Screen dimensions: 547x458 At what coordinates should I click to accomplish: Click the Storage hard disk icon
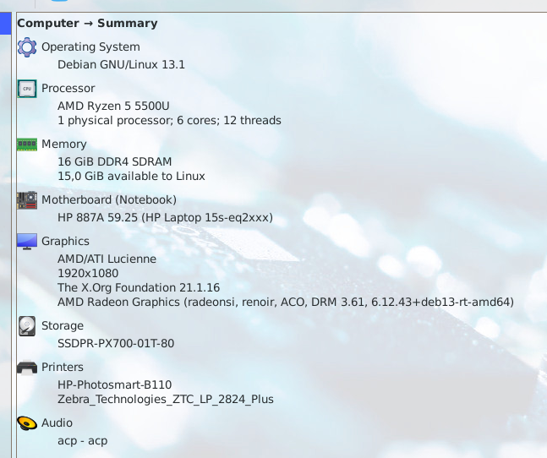(x=27, y=326)
